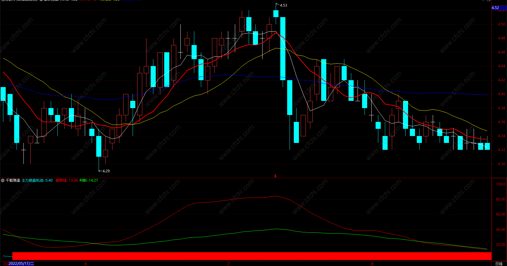
Task: Click the 千载难逢 indicator name
Action: coord(13,180)
